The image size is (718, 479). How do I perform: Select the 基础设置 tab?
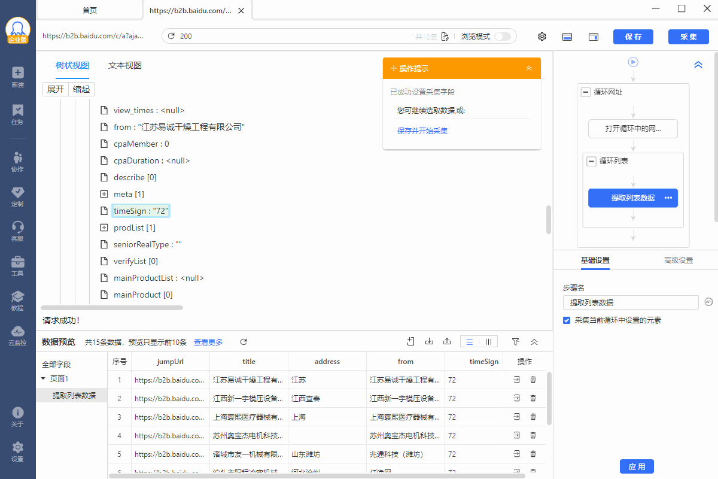tap(595, 260)
